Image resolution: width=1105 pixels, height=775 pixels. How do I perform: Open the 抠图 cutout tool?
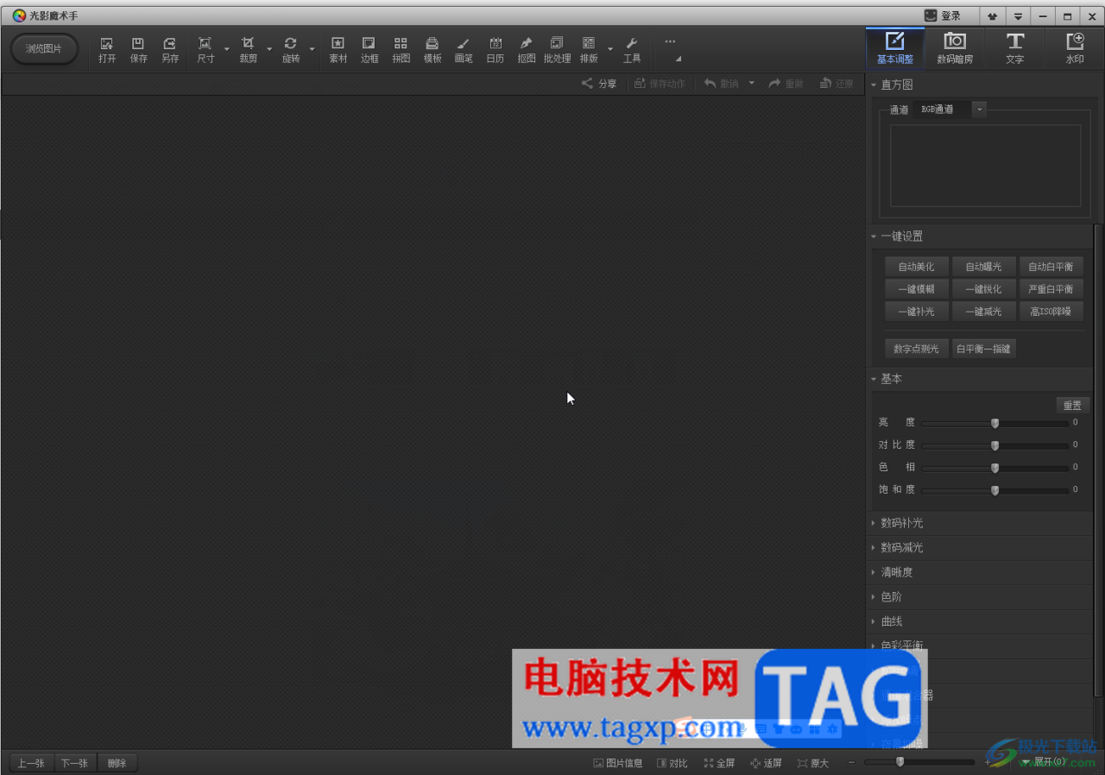point(526,49)
